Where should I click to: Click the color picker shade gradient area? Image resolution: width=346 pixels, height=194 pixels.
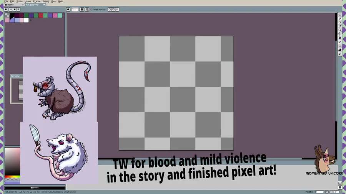(x=12, y=162)
